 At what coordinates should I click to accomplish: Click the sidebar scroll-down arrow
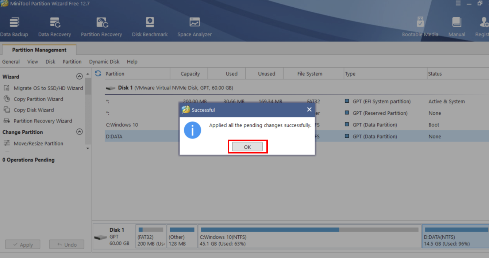(88, 148)
